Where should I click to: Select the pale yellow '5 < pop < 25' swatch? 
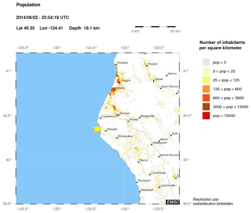(206, 71)
